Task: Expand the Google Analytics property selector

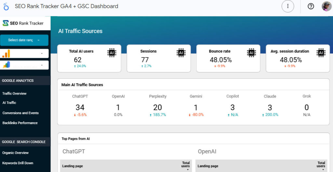Action: point(24,54)
